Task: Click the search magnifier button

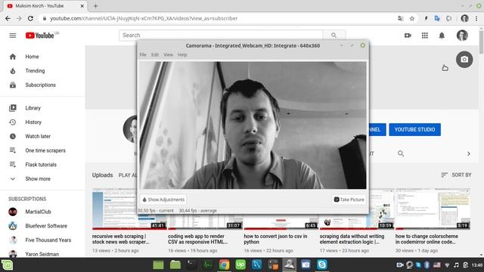Action: pyautogui.click(x=334, y=36)
